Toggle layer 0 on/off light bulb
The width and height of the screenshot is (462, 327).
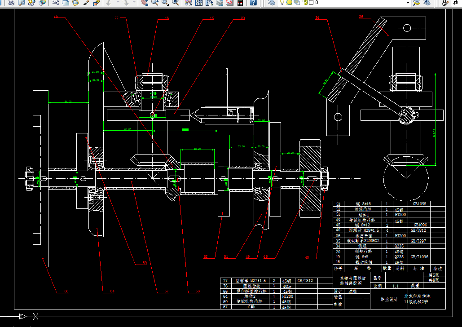pyautogui.click(x=282, y=2)
